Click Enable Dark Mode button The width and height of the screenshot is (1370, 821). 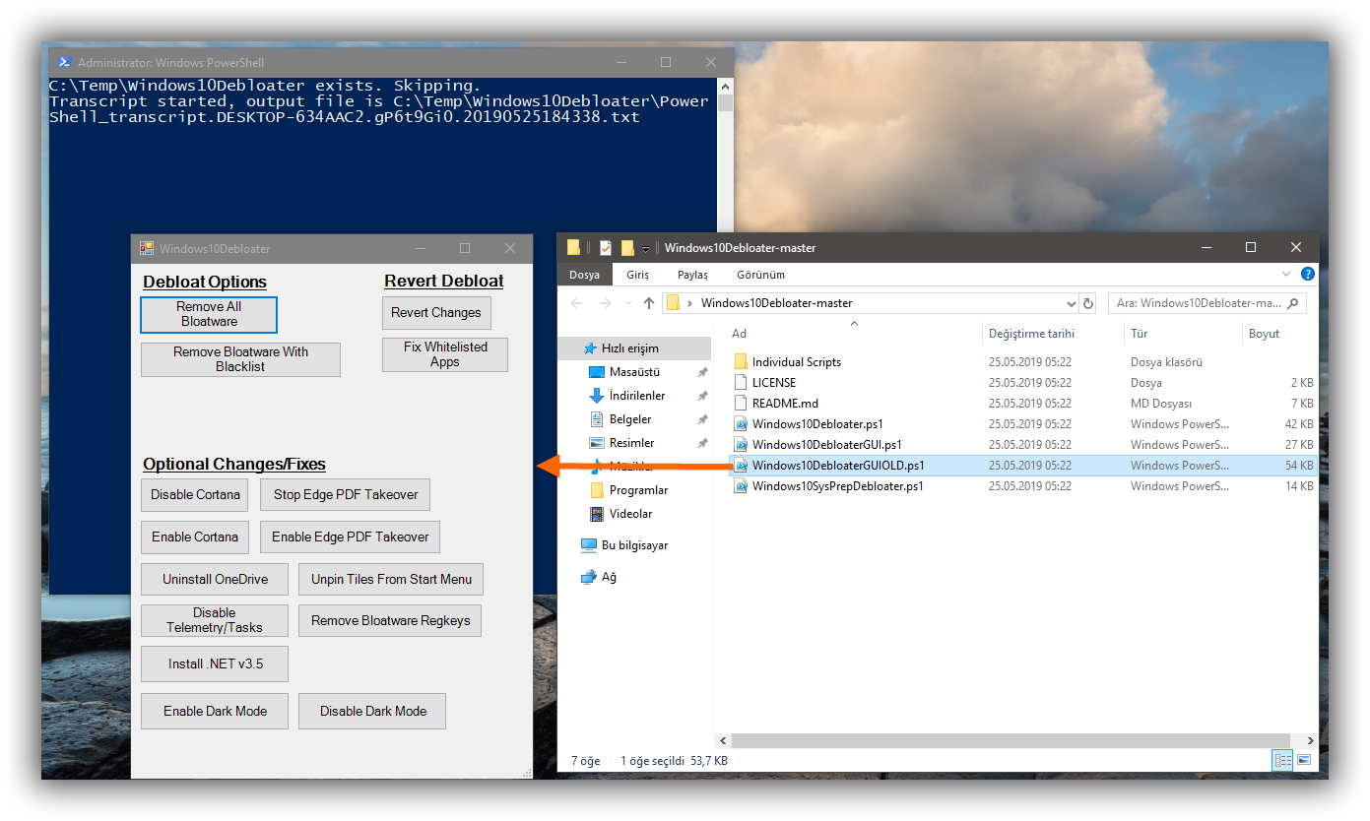click(215, 712)
